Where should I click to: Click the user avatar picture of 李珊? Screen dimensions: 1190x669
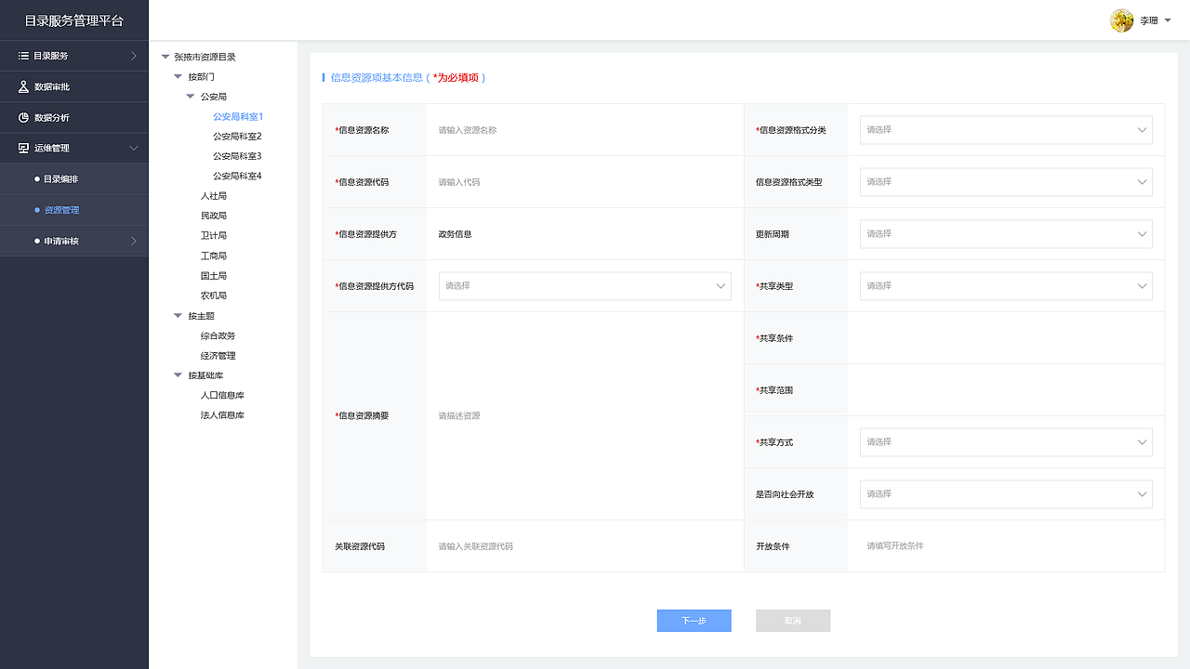pyautogui.click(x=1122, y=20)
